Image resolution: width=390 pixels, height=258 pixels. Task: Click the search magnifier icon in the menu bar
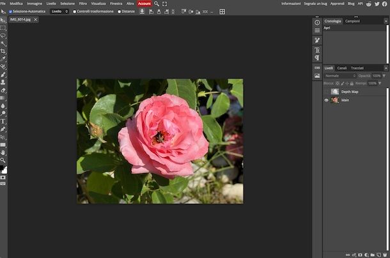tap(157, 3)
